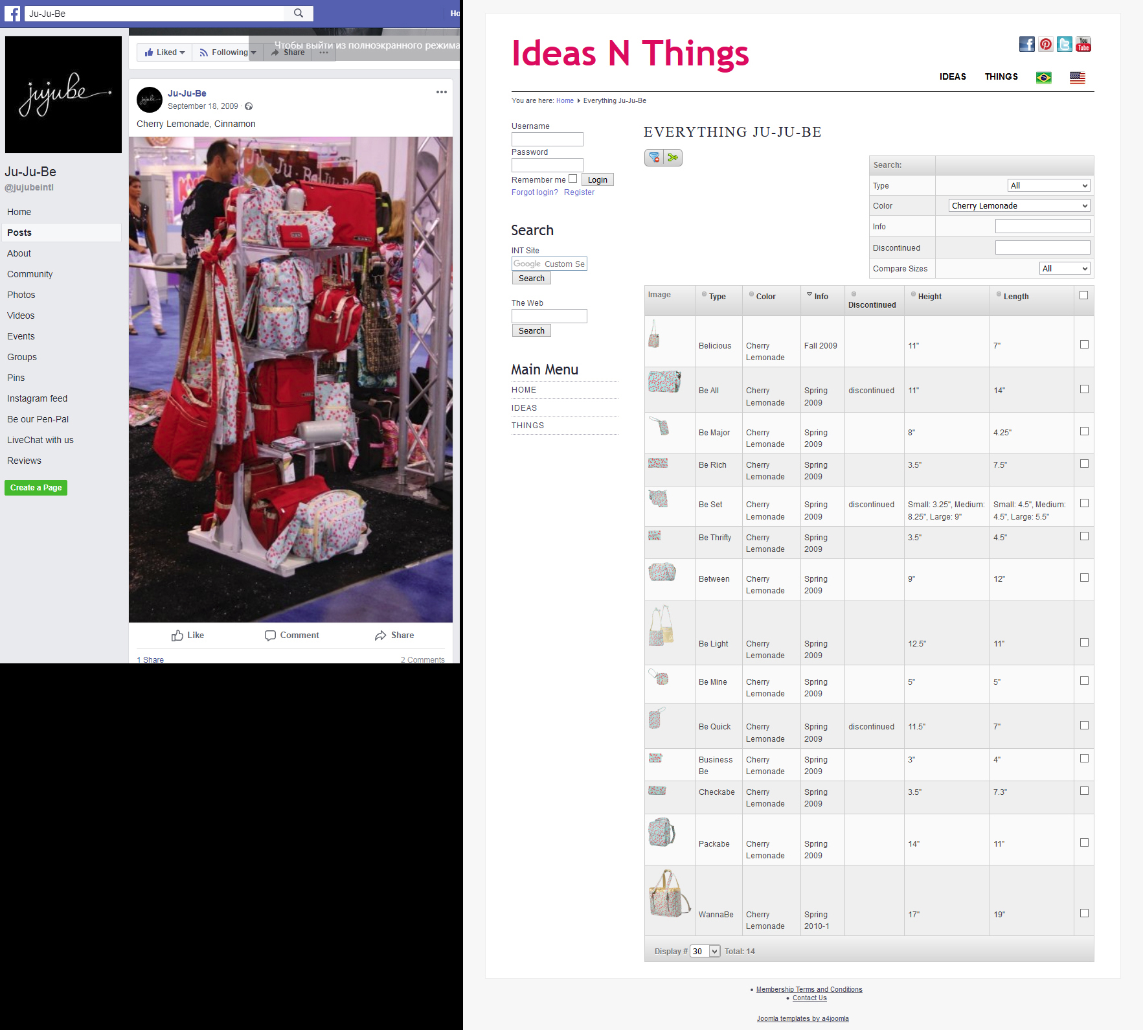Screen dimensions: 1143x1030
Task: Click the green Create a Page button
Action: click(x=36, y=488)
